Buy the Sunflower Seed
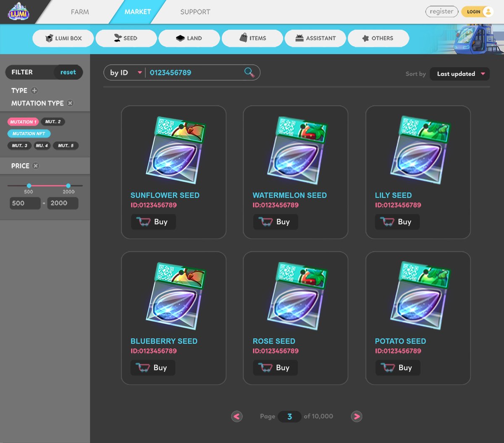Screen dimensions: 504x443 click(153, 222)
